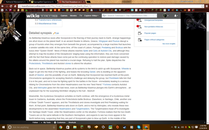Image resolution: width=209 pixels, height=130 pixels.
Task: Switch to the Nathaniel Manwaren's tab
Action: (x=16, y=2)
